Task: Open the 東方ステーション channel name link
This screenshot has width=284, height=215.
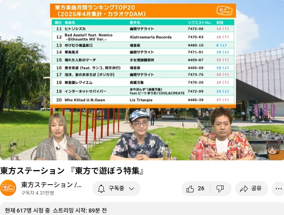Action: tap(51, 185)
